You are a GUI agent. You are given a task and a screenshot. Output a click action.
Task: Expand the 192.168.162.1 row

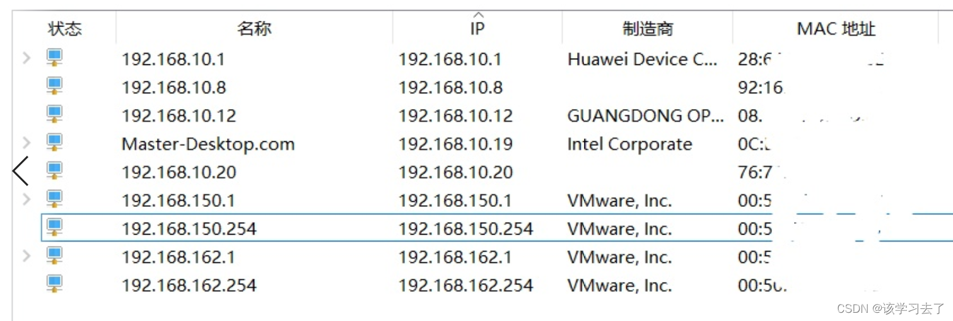tap(26, 257)
